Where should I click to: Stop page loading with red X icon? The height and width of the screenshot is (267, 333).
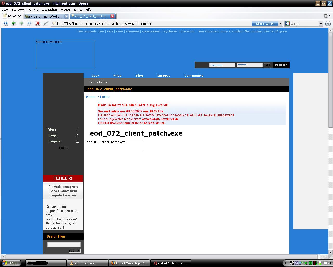[38, 23]
